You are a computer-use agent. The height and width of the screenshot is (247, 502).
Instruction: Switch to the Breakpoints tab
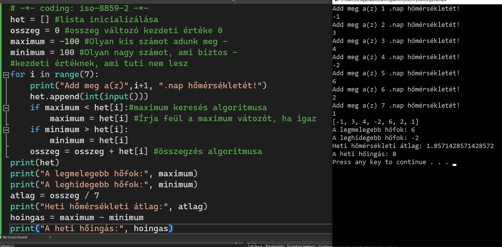point(275,246)
